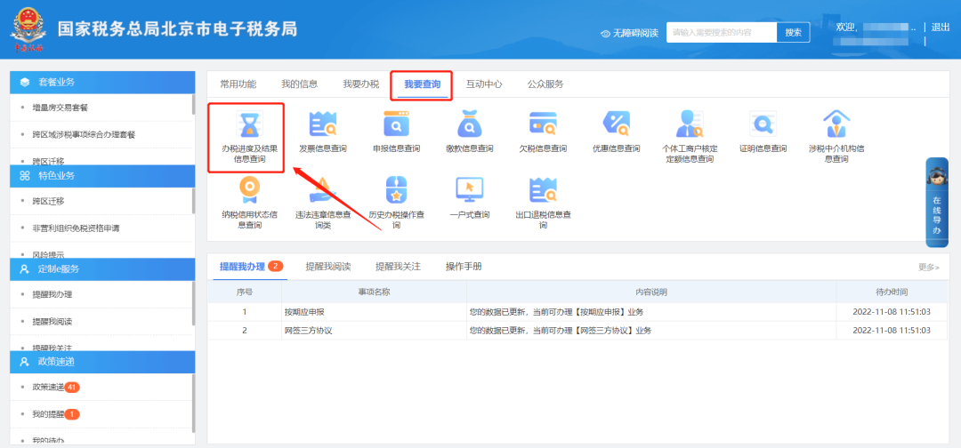Click 更多> link in reminders panel

(x=928, y=267)
